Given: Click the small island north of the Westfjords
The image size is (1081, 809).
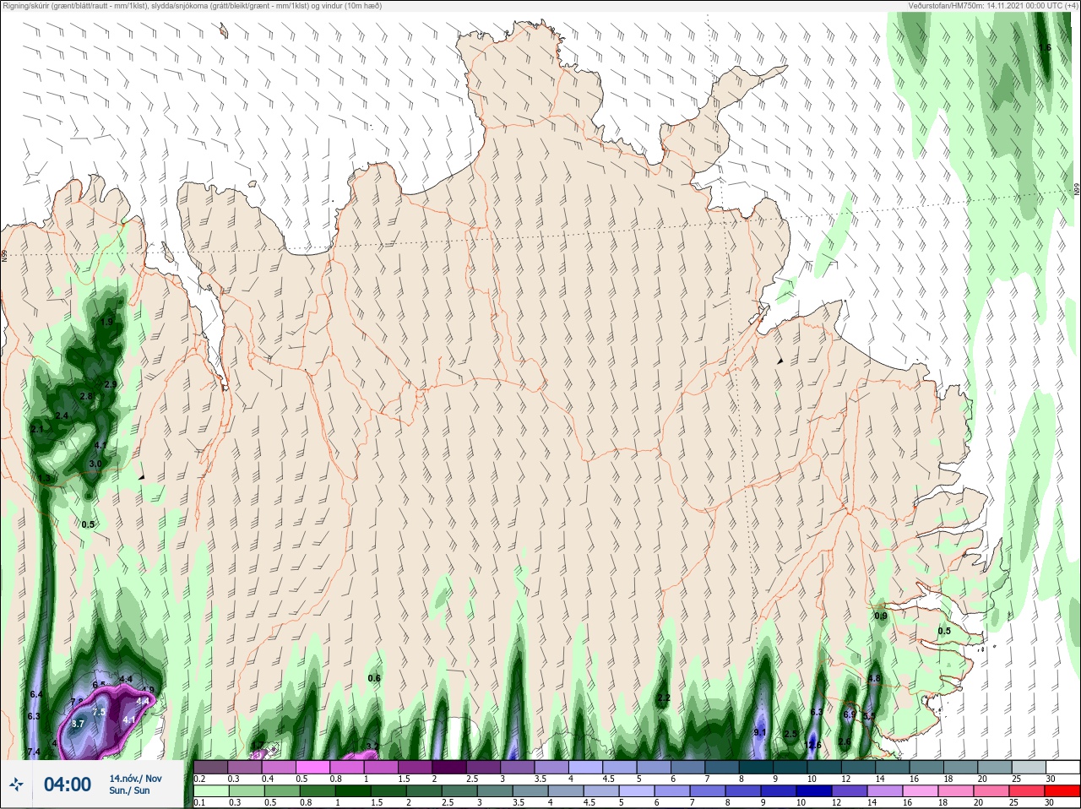Looking at the screenshot, I should 224,32.
